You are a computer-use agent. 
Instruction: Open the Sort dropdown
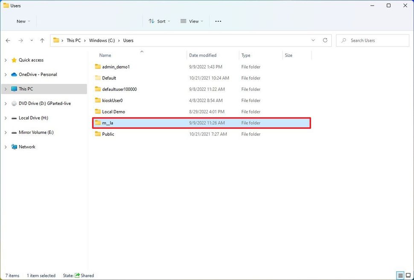pyautogui.click(x=159, y=21)
